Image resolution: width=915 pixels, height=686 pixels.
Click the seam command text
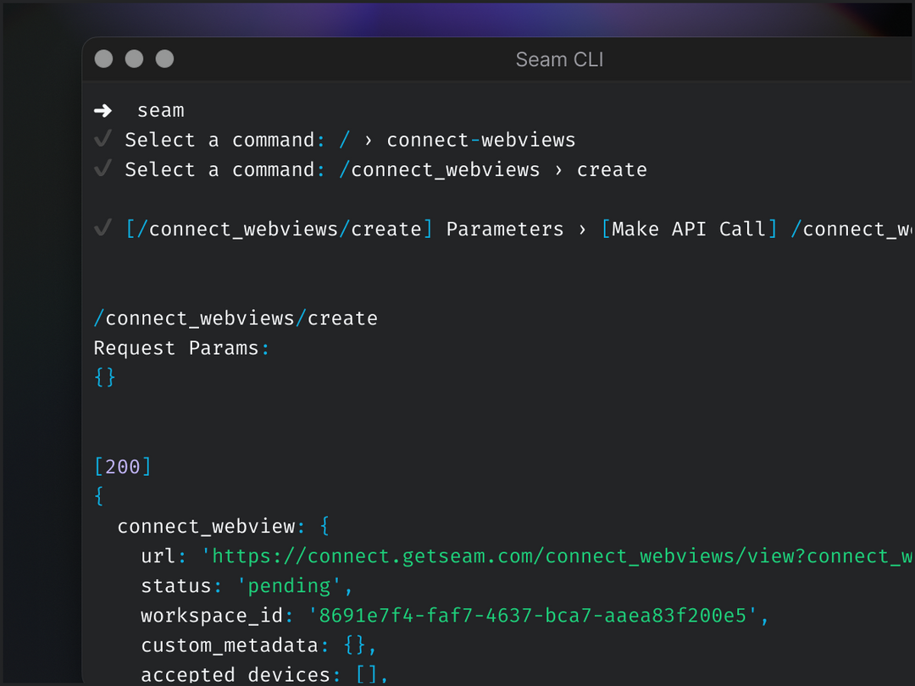pyautogui.click(x=160, y=110)
